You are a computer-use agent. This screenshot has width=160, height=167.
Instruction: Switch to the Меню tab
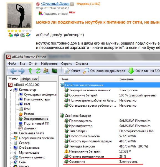[x=13, y=78]
